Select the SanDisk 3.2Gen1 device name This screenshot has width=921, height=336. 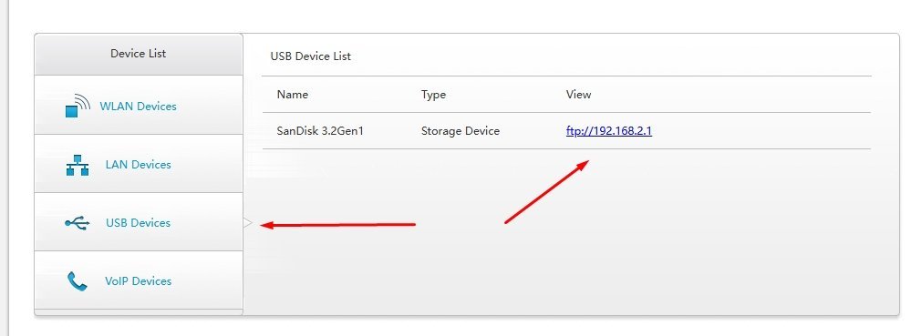point(320,131)
